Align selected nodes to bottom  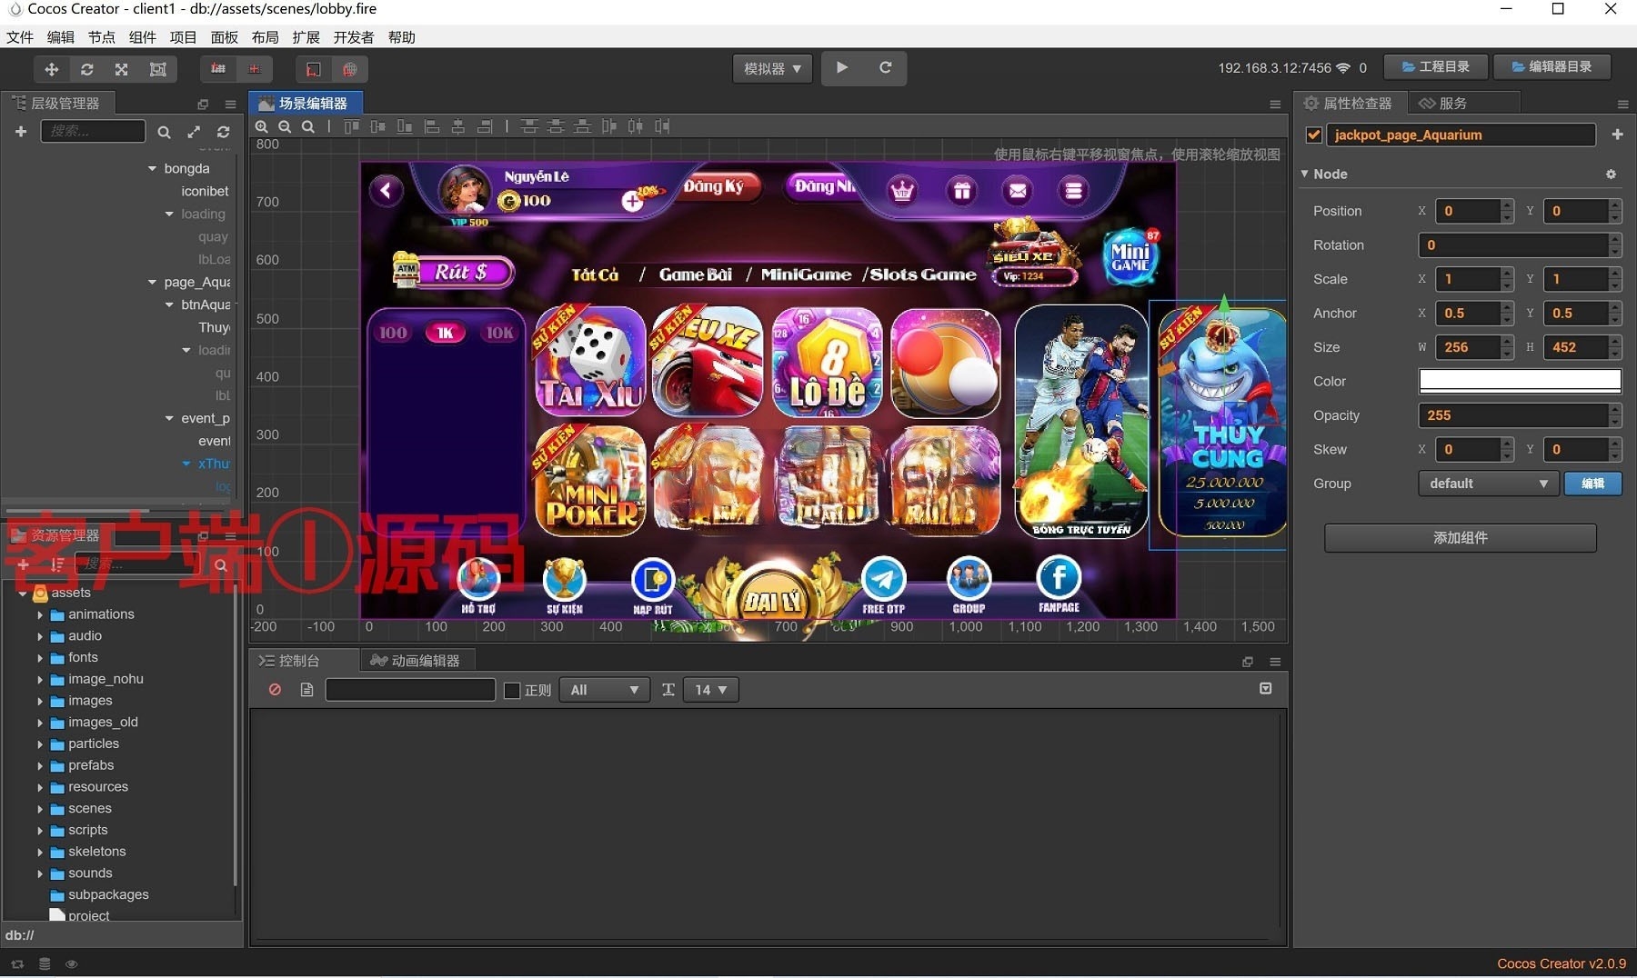click(405, 127)
